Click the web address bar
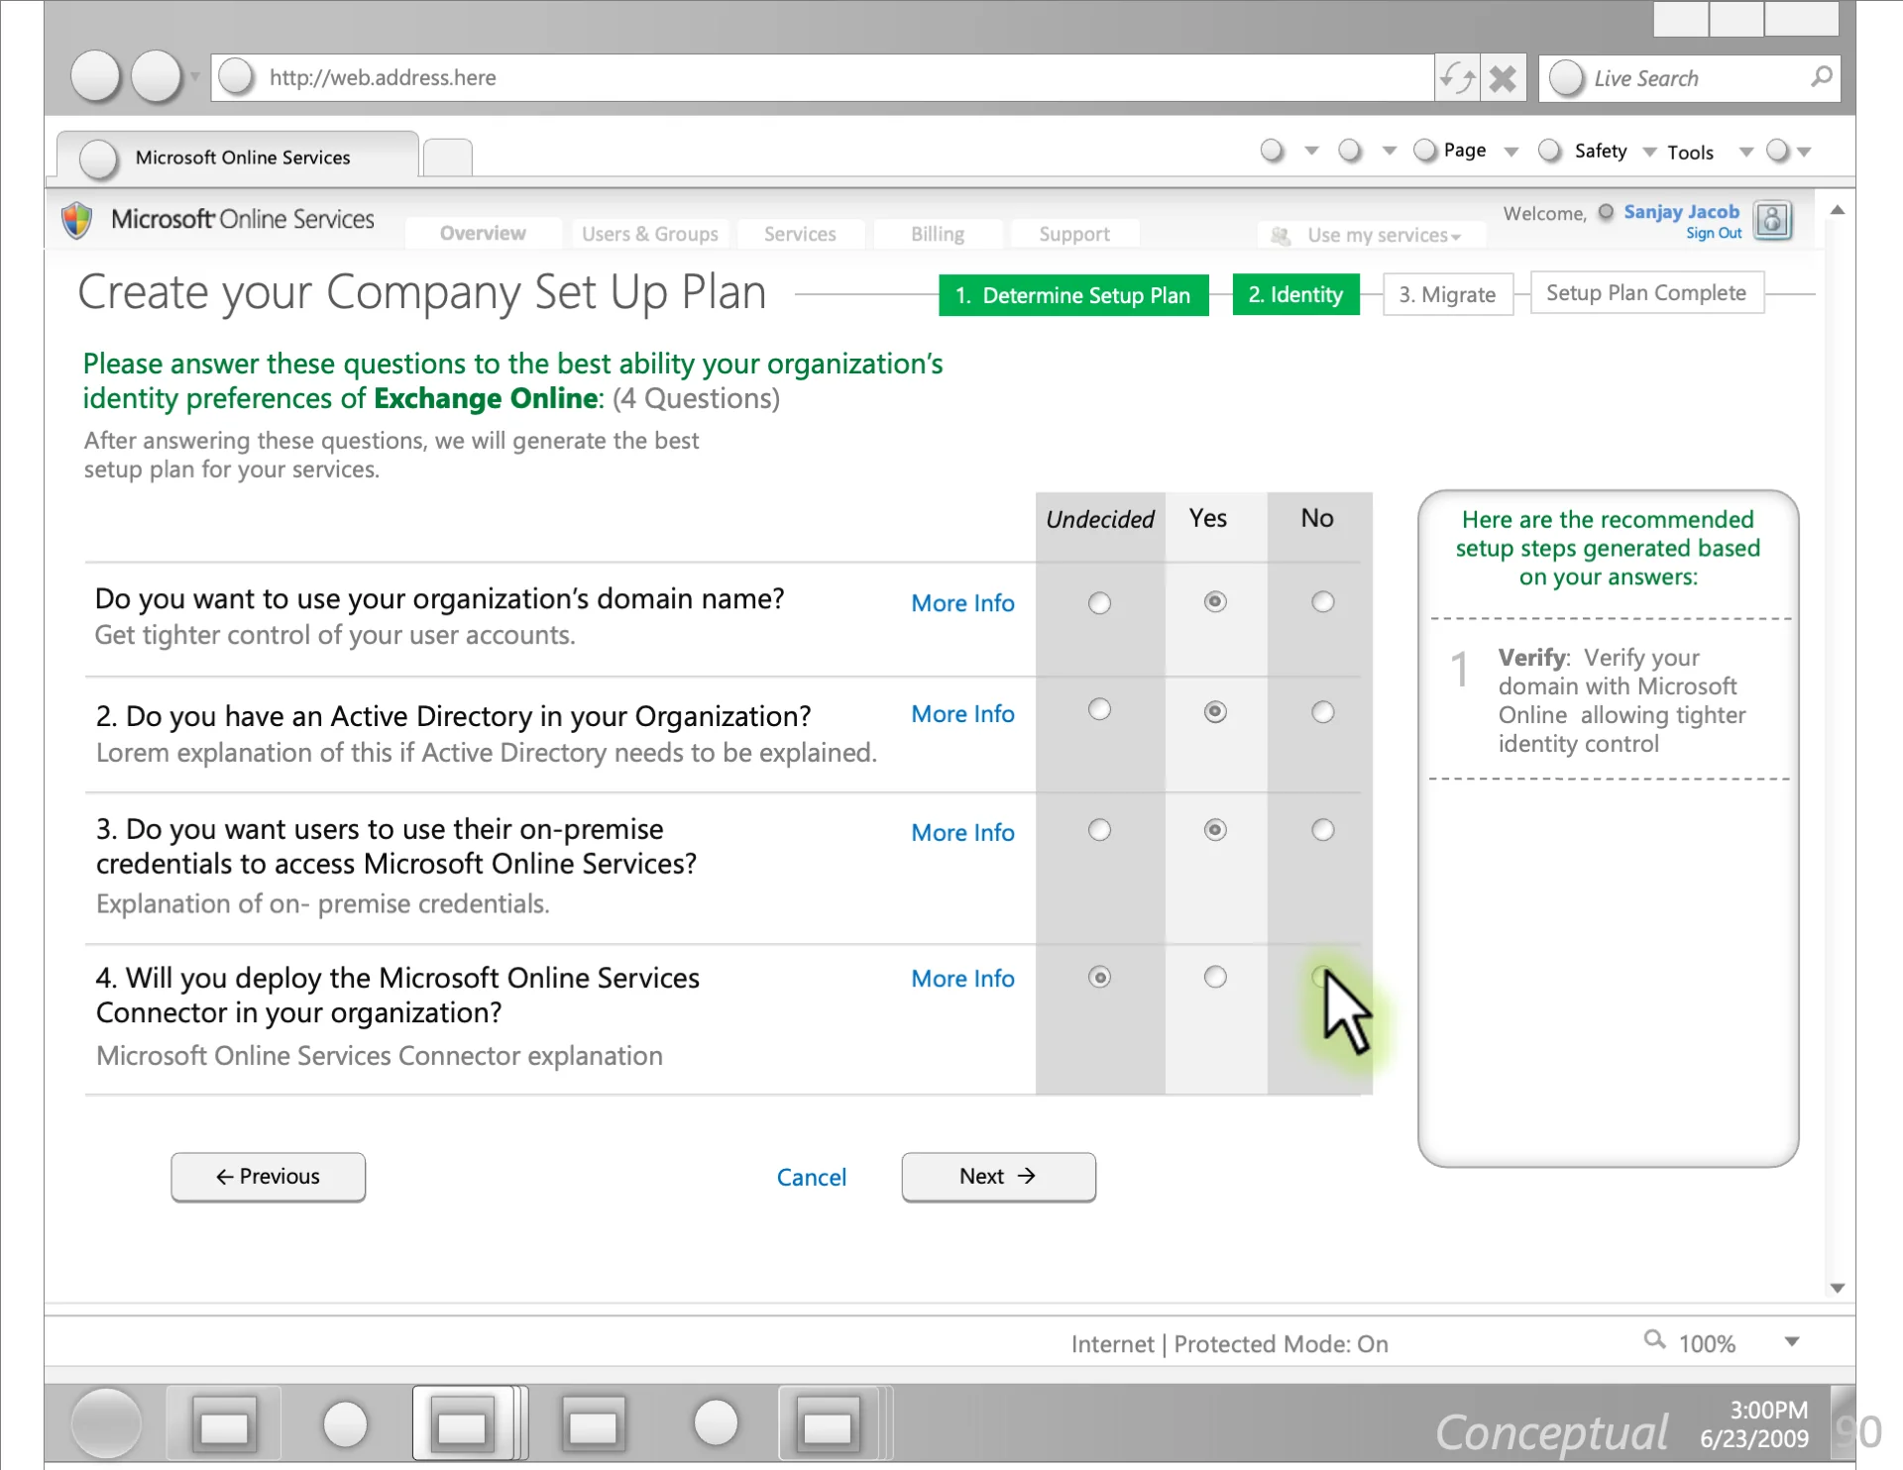 pos(823,77)
